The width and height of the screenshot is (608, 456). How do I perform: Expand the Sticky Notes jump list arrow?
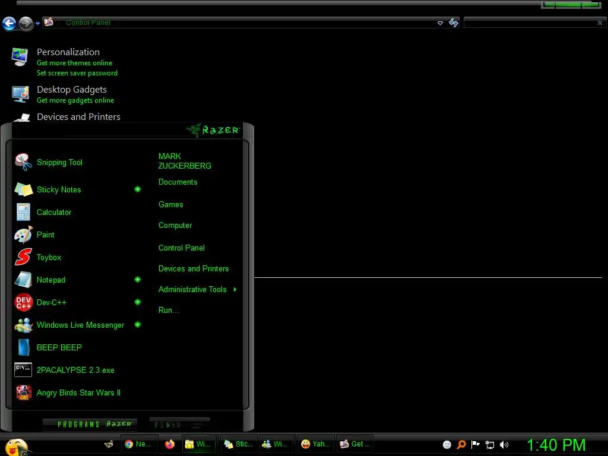coord(138,189)
